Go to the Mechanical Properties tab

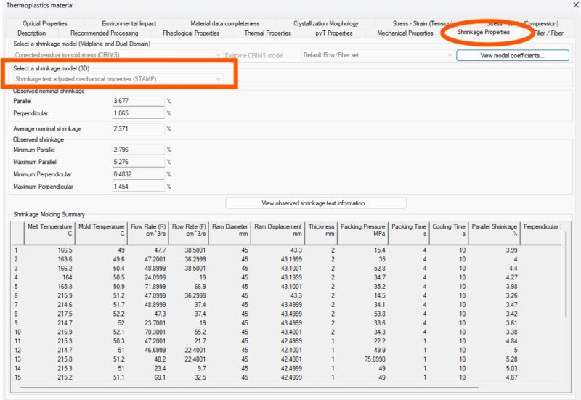point(405,33)
